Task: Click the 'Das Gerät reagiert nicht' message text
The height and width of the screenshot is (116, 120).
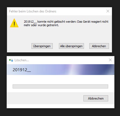Action: tap(93, 22)
